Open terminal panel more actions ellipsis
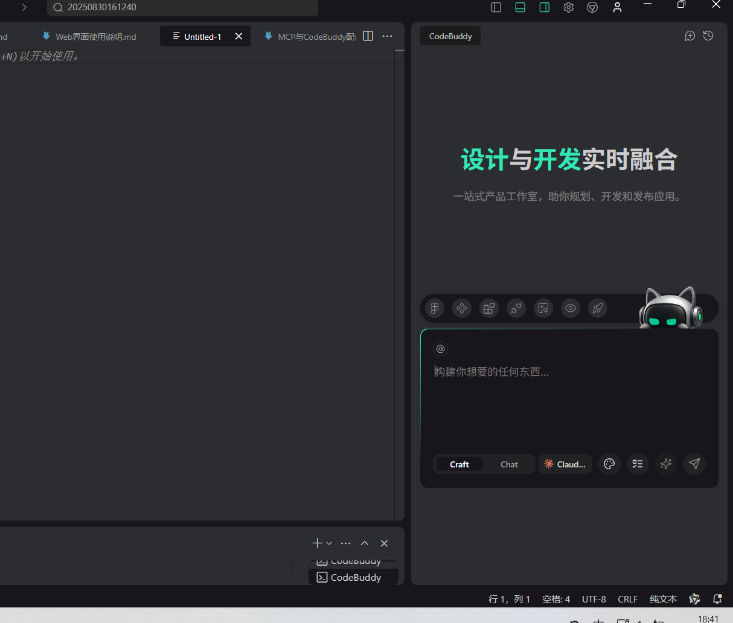 click(346, 543)
